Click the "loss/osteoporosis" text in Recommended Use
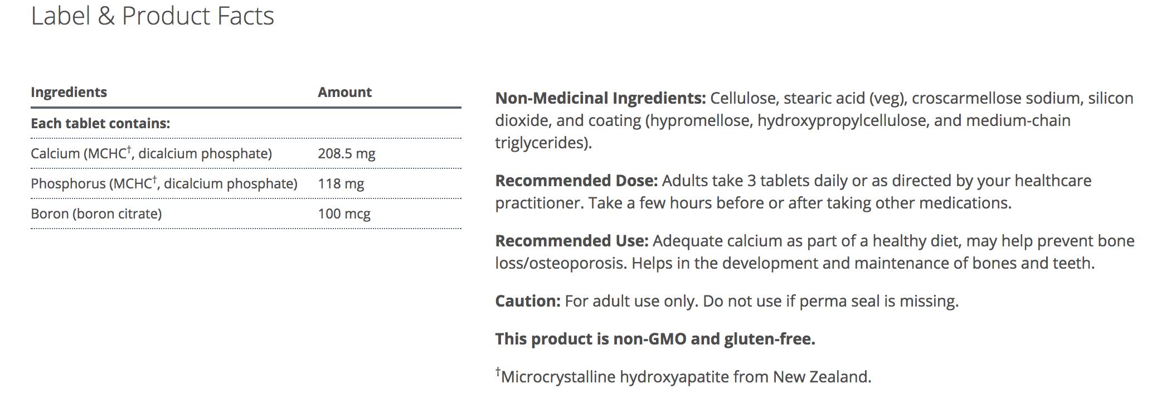Screen dimensions: 1176x398 click(x=561, y=263)
